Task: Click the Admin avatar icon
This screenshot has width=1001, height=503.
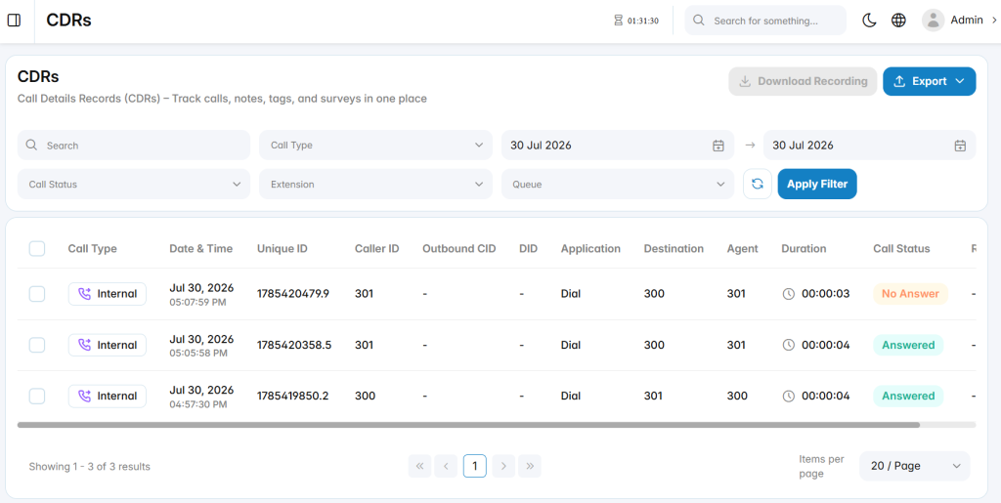Action: 933,21
